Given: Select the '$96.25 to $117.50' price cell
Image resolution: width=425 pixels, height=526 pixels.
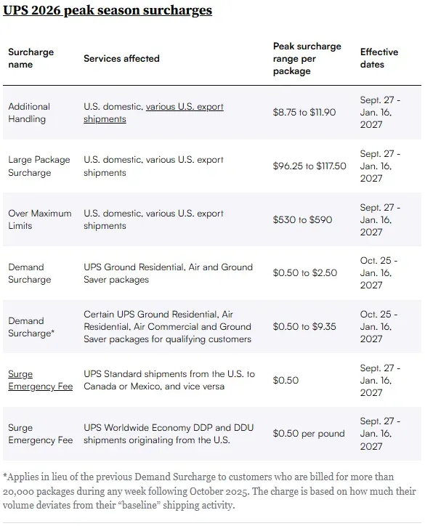Looking at the screenshot, I should point(309,166).
